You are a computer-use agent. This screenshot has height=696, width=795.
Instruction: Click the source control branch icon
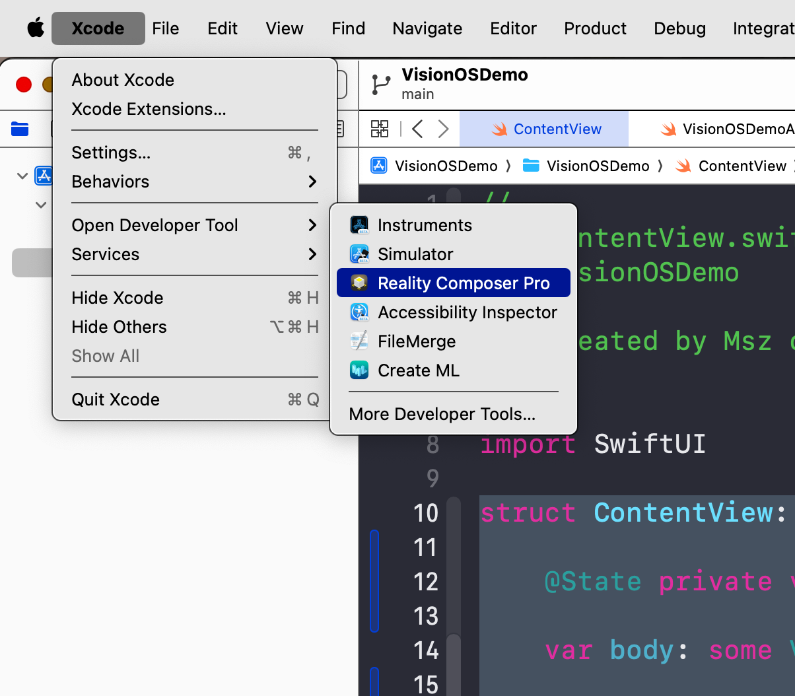(x=381, y=85)
